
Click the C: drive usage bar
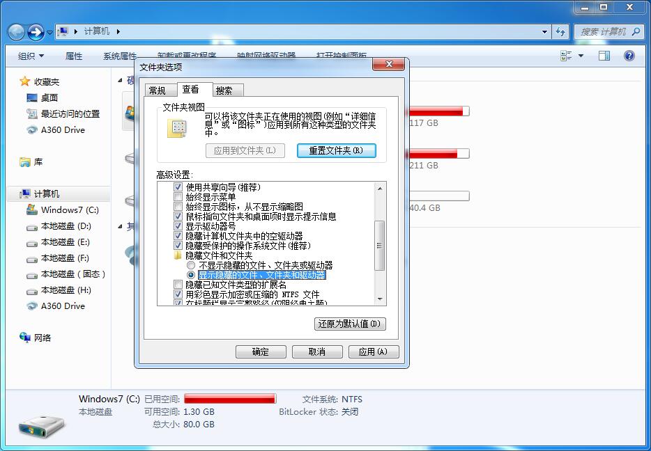[230, 399]
